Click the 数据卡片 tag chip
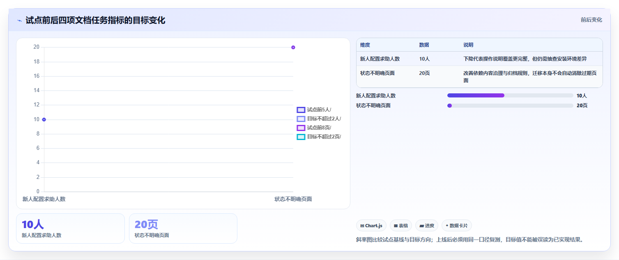Image resolution: width=619 pixels, height=260 pixels. point(456,226)
